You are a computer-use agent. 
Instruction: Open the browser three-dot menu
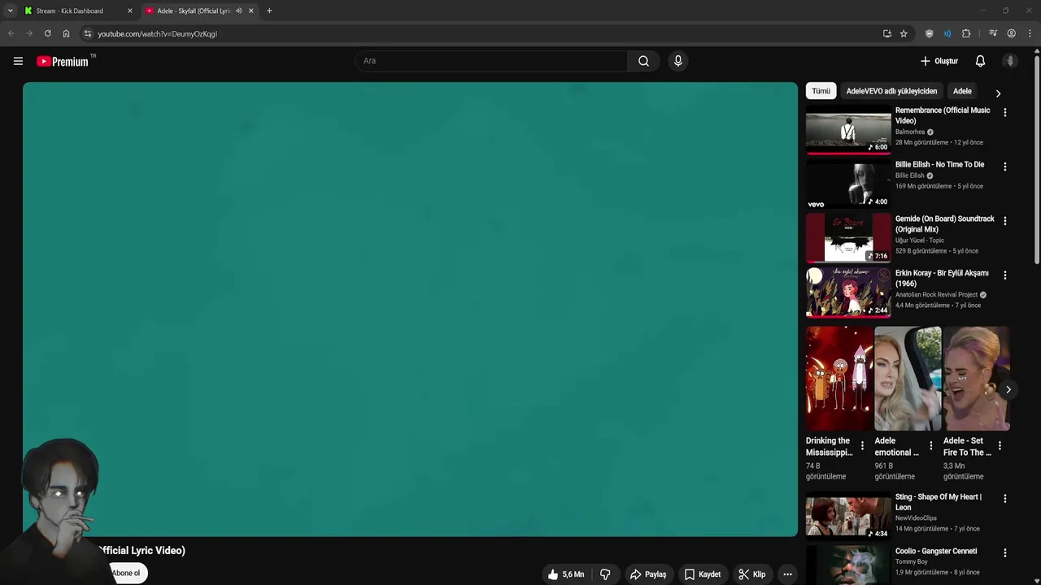[1030, 33]
